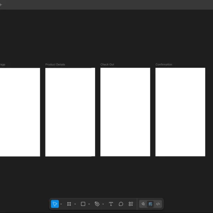Choose the Rectangle shape tool
Screen dimensions: 213x213
tap(83, 204)
